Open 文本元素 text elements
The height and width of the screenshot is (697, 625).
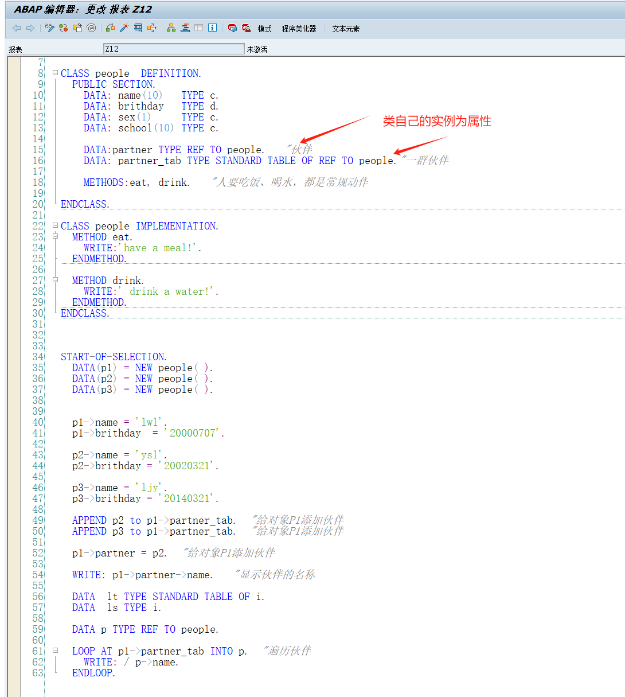(346, 29)
